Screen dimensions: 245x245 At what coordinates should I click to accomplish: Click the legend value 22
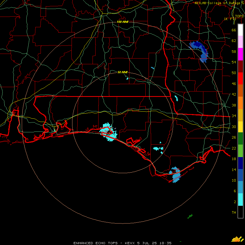234,148
